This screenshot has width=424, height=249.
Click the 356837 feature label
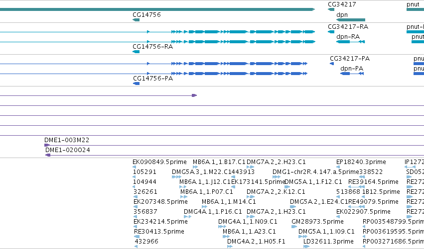(x=145, y=212)
